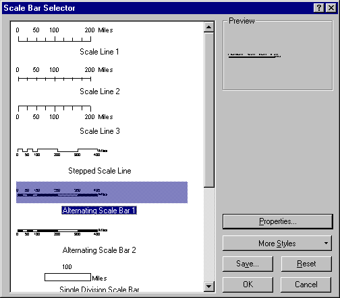Expand the More Styles dropdown
Viewport: 340px width, 298px height.
tap(277, 244)
